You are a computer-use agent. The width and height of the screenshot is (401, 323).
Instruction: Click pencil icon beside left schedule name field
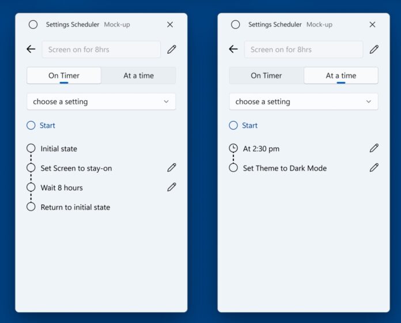172,49
